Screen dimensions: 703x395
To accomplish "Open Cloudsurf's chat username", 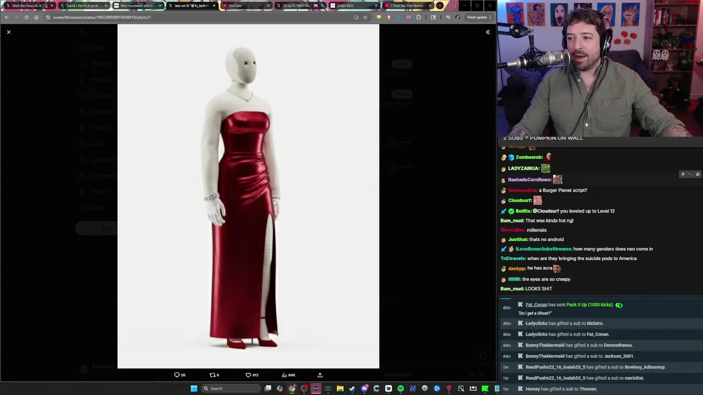I will click(520, 200).
